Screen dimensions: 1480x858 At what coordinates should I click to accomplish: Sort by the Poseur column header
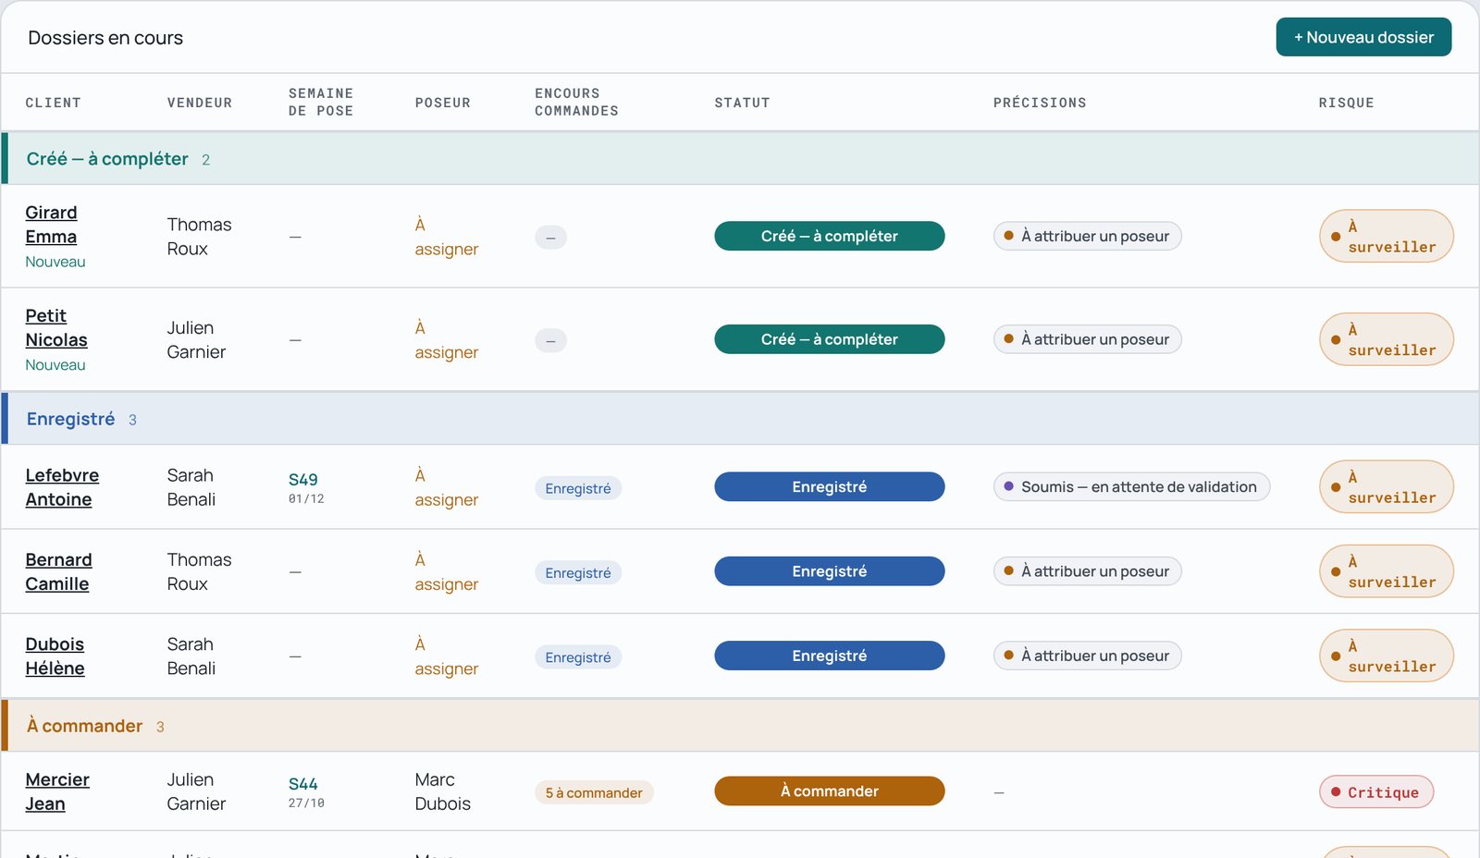443,103
